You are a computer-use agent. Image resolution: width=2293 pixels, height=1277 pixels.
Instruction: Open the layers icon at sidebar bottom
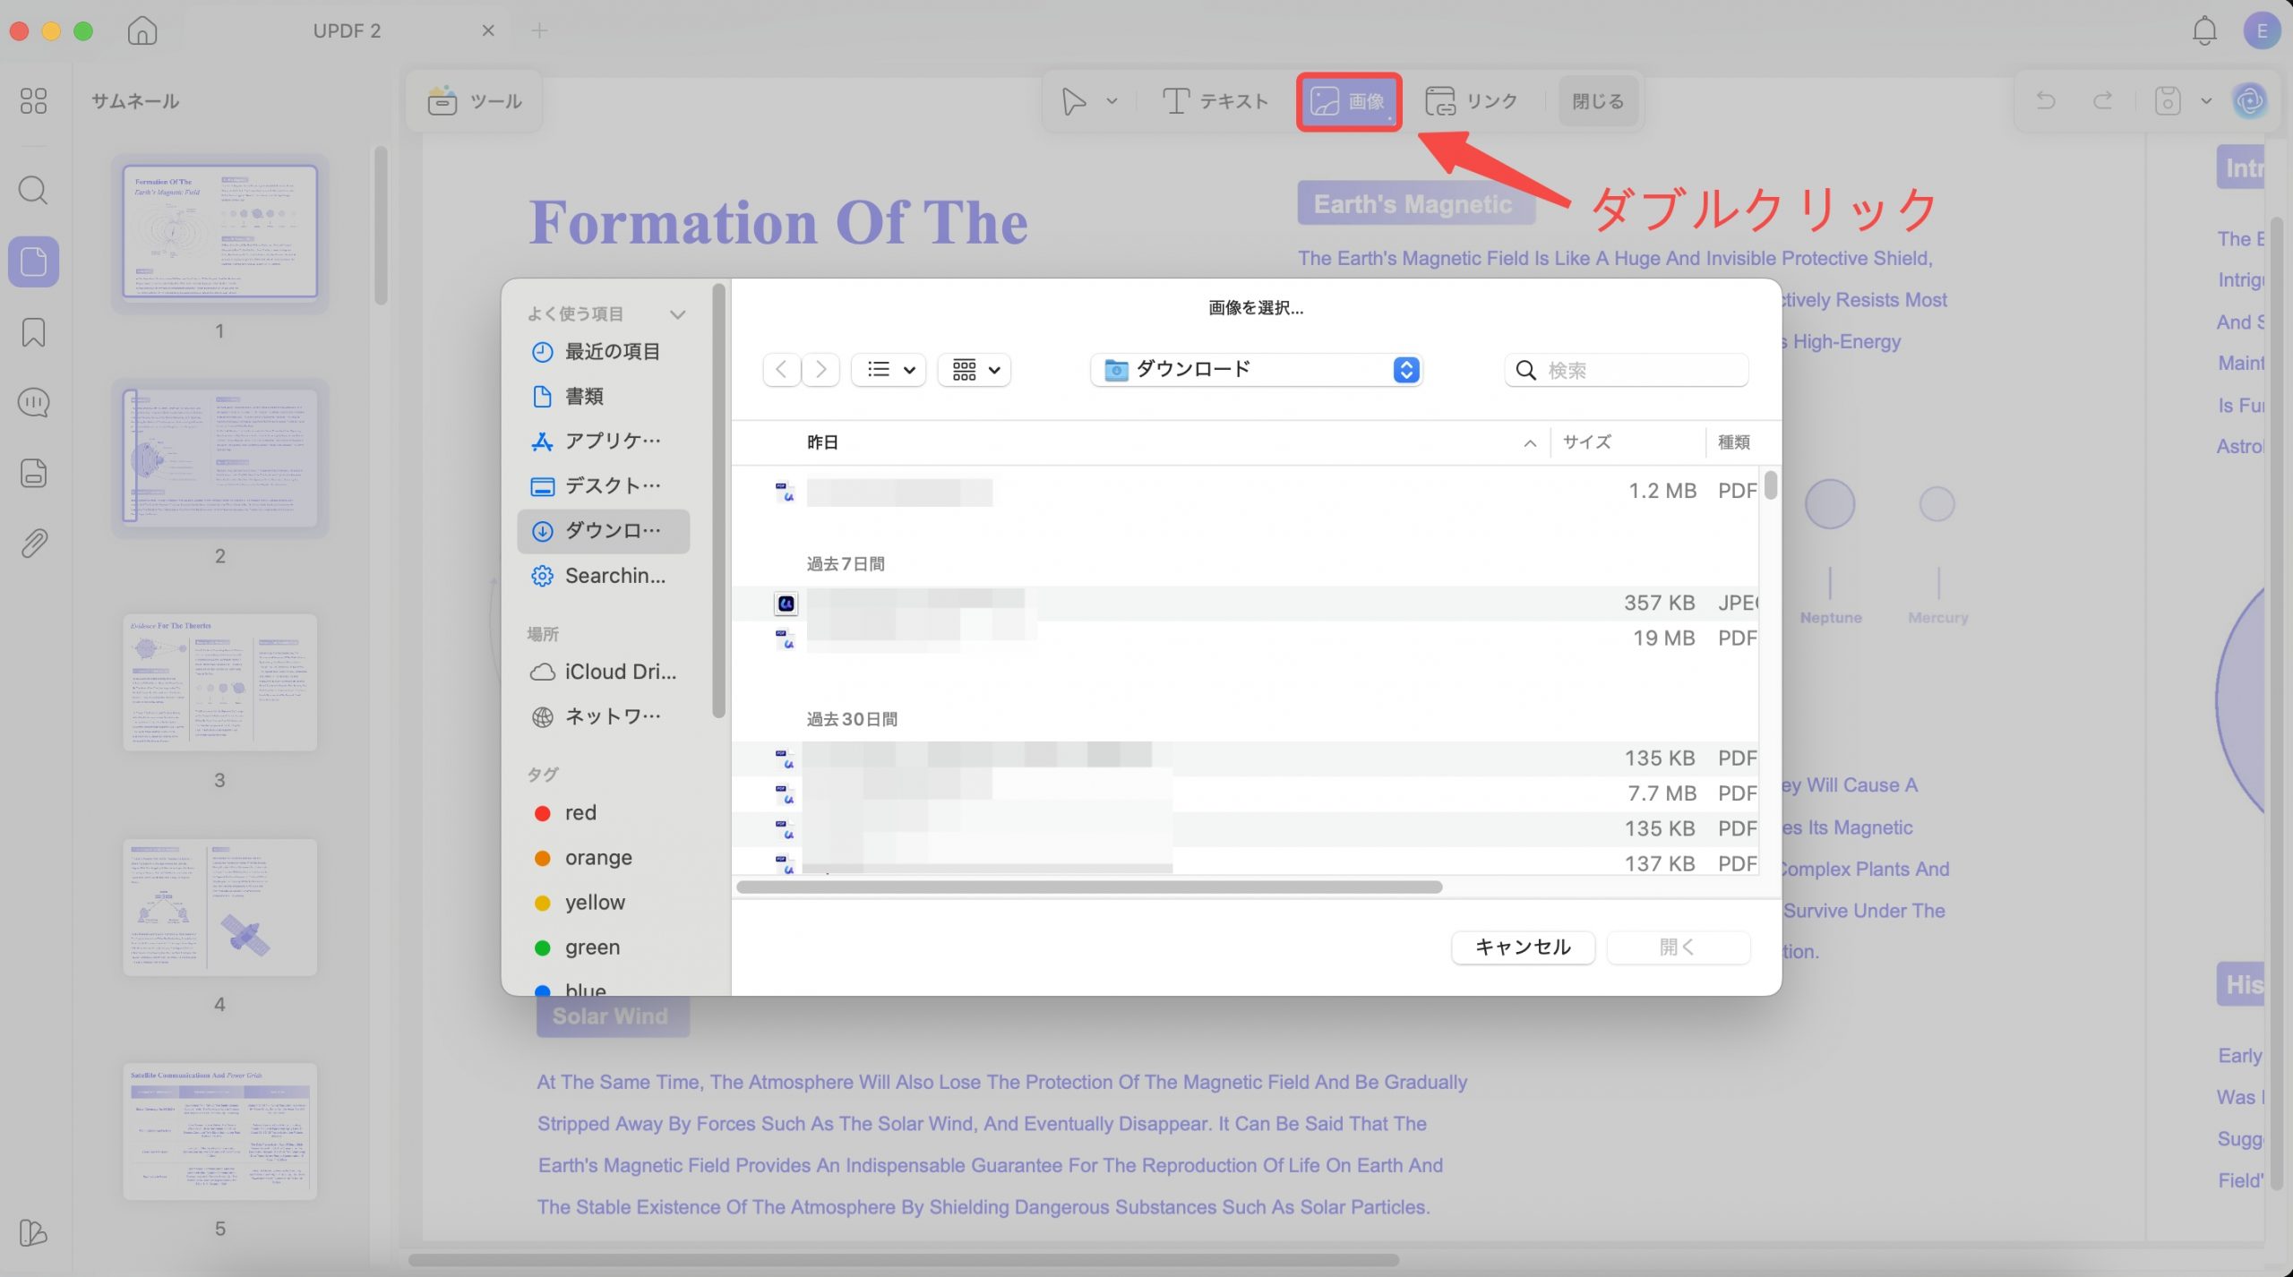point(33,1232)
